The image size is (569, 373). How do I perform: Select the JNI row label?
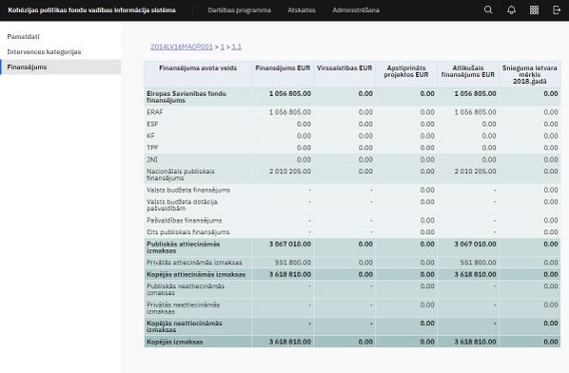point(152,159)
